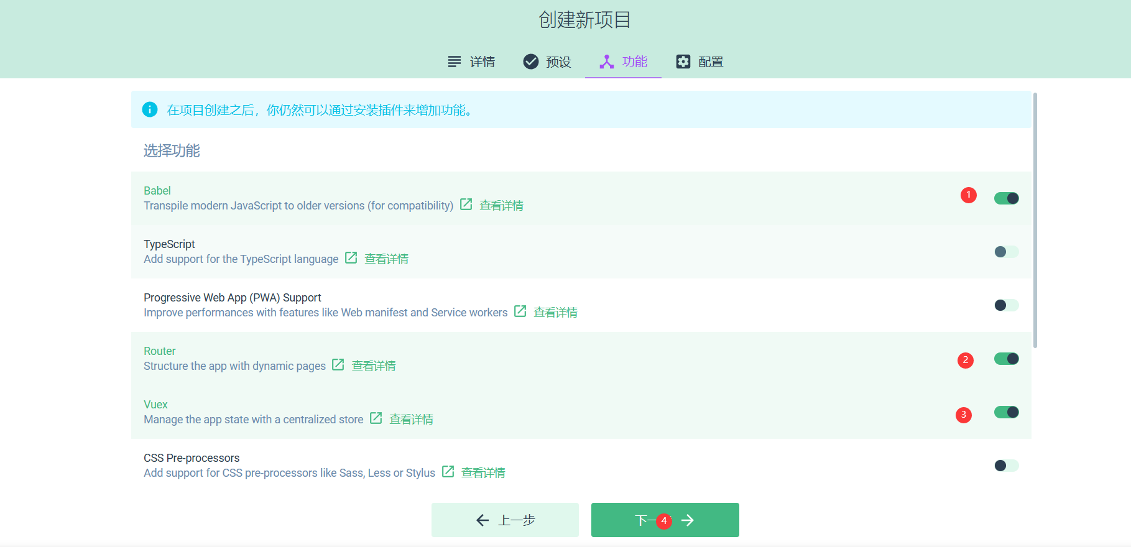Click the info icon in the notice banner

coord(150,109)
